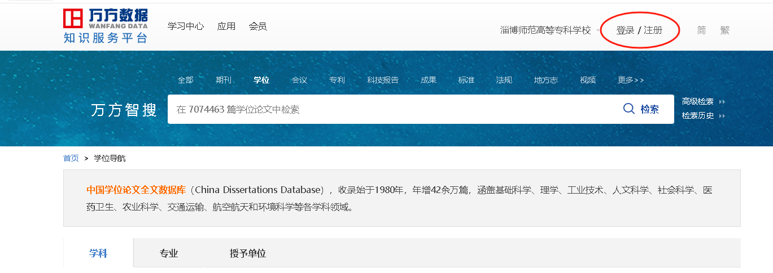
Task: Click the Wanfang Data logo
Action: (x=106, y=19)
